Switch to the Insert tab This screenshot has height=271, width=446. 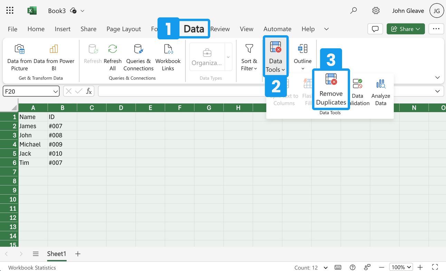(62, 29)
